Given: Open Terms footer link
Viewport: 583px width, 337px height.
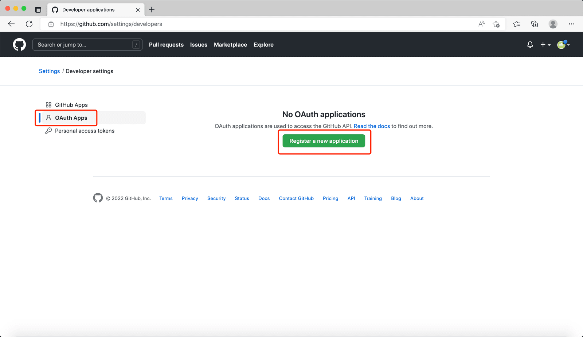Looking at the screenshot, I should click(166, 198).
